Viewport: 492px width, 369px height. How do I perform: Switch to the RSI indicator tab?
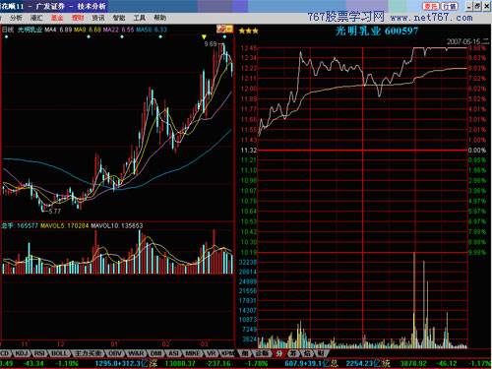point(39,353)
